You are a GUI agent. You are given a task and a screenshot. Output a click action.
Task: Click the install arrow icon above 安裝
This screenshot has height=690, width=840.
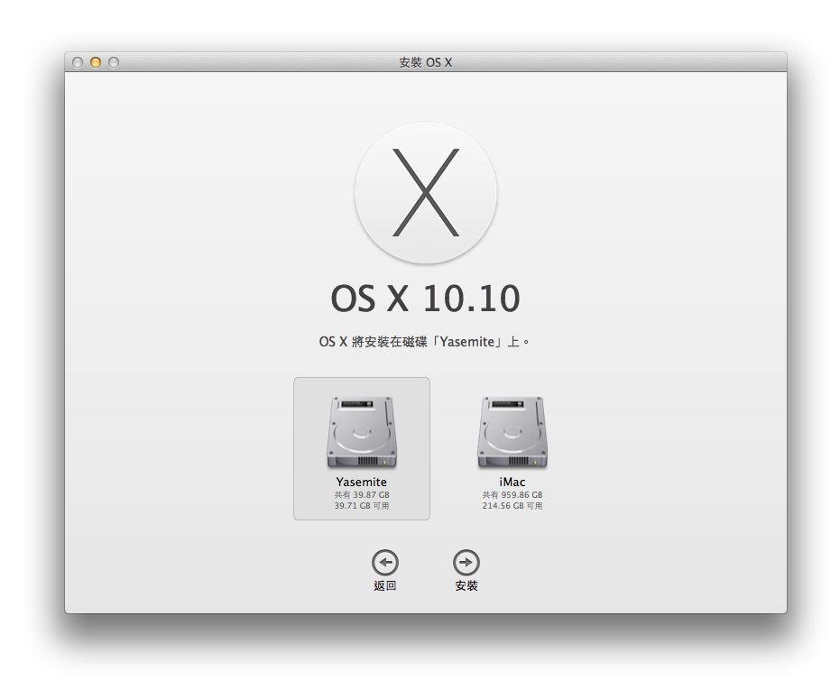466,563
